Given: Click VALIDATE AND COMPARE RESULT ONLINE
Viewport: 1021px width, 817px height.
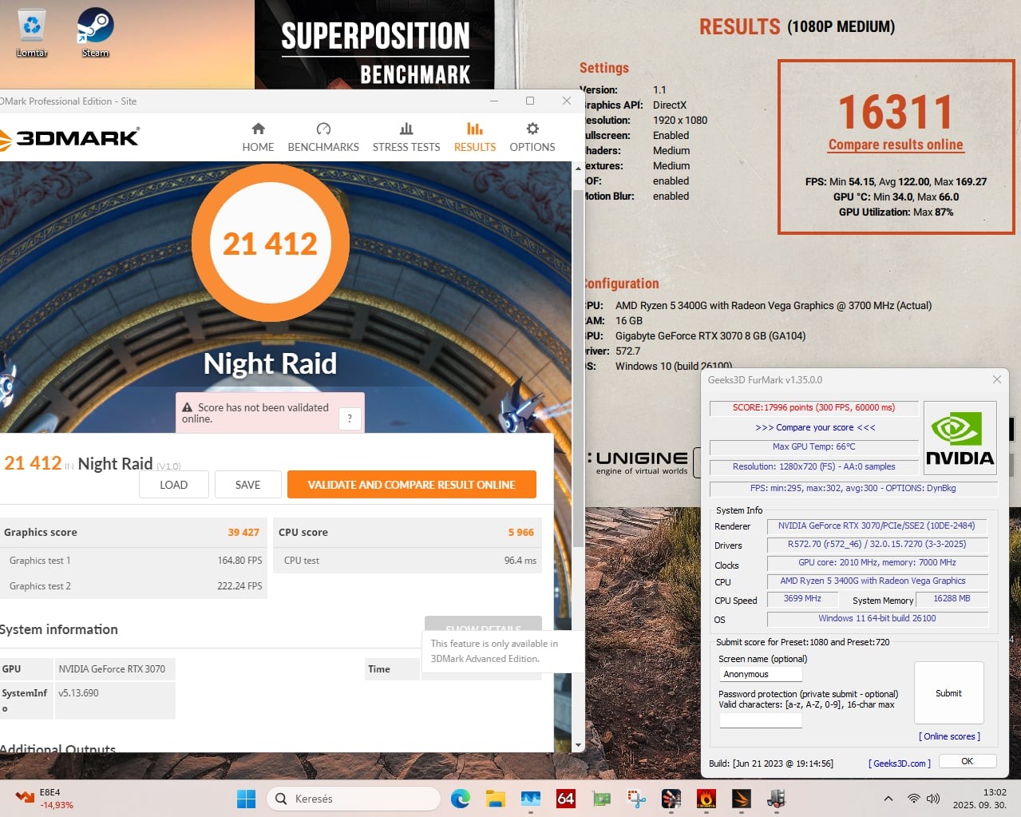Looking at the screenshot, I should (411, 485).
